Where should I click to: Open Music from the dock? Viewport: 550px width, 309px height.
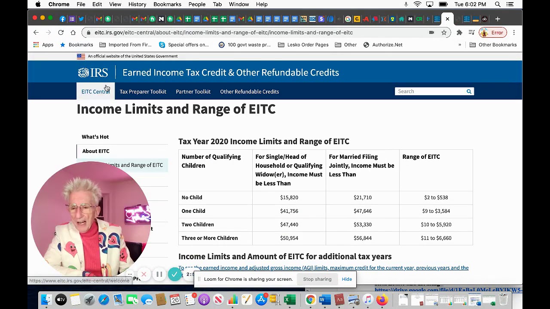coord(368,300)
